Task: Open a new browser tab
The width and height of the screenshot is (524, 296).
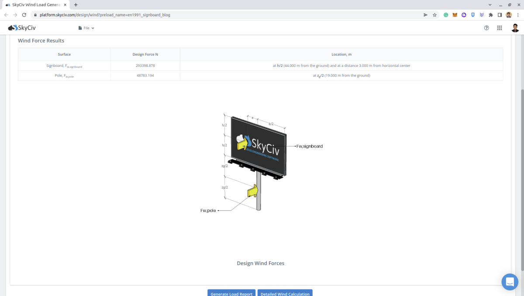Action: click(x=76, y=4)
